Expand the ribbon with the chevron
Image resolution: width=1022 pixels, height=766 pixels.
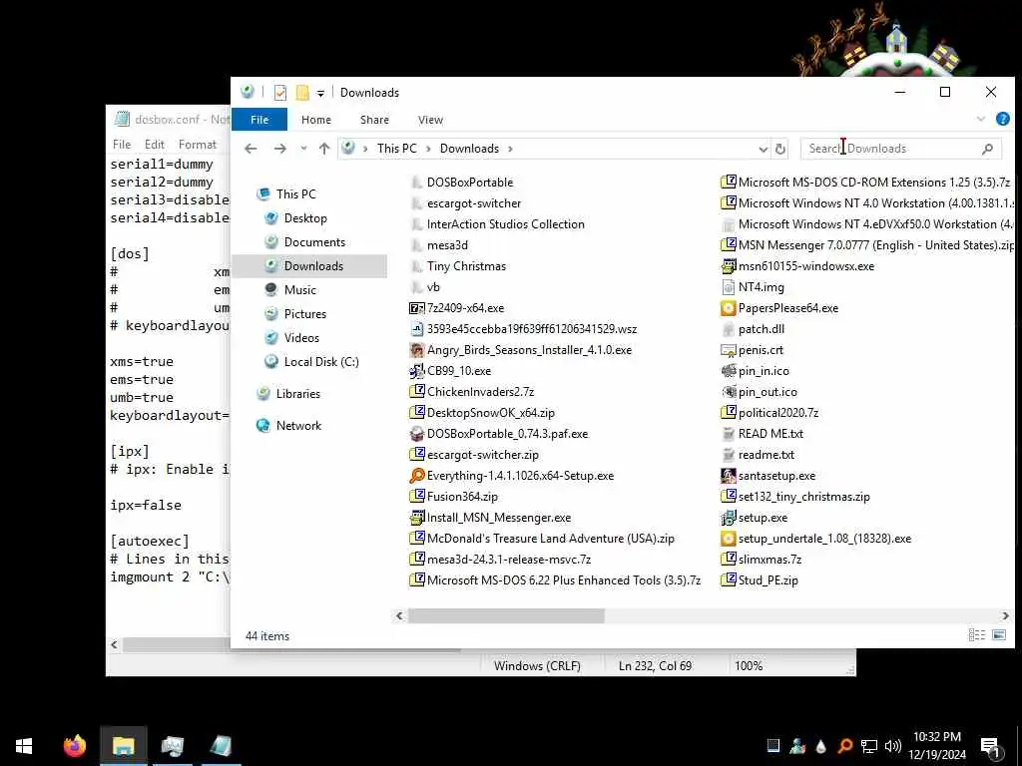[x=981, y=120]
